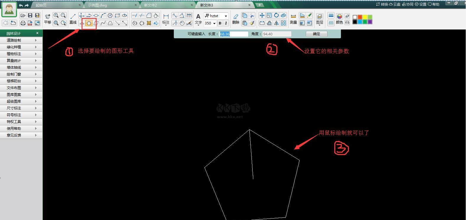The height and width of the screenshot is (220, 466).
Task: Click the zoom in magnifier icon
Action: pyautogui.click(x=56, y=16)
